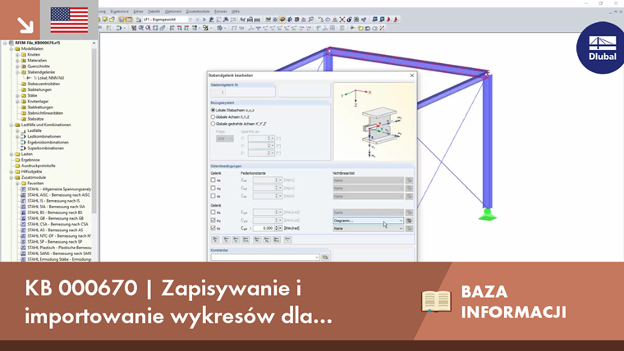
Task: Select Stabexzentrizitäten in the navigator
Action: (44, 84)
